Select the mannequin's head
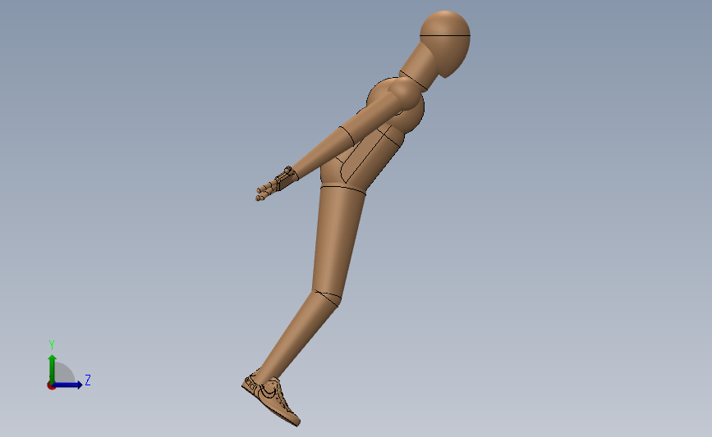712x437 pixels. coord(447,43)
